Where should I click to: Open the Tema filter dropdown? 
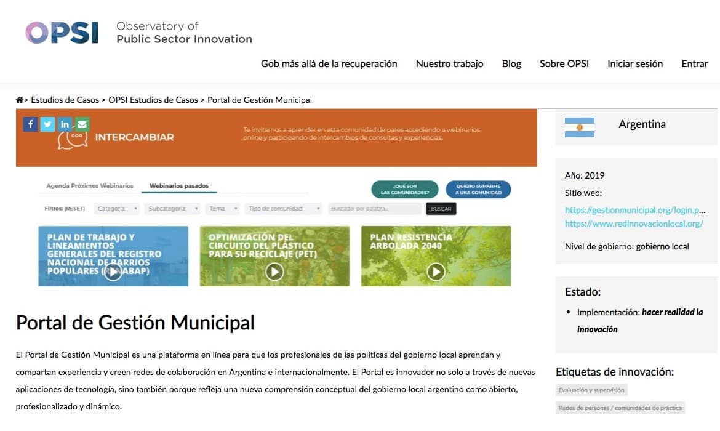tap(222, 209)
